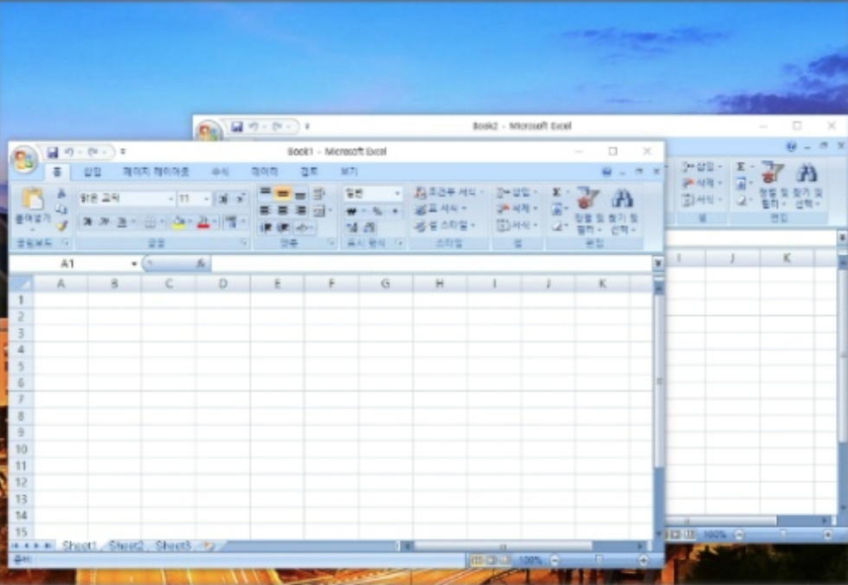This screenshot has height=585, width=848.
Task: Click Insert Function fx button
Action: [200, 263]
